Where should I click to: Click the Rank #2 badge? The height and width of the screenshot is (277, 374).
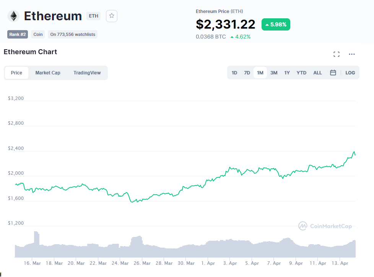click(x=18, y=34)
